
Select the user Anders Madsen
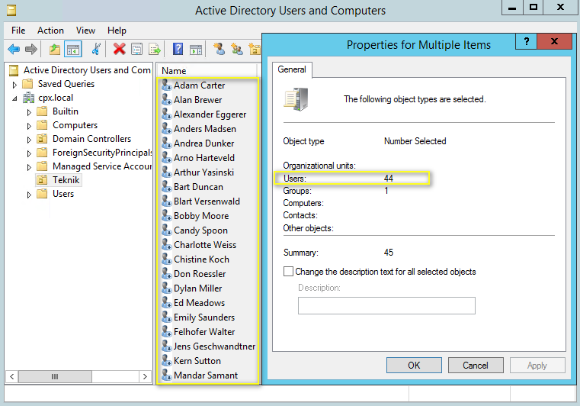coord(204,129)
